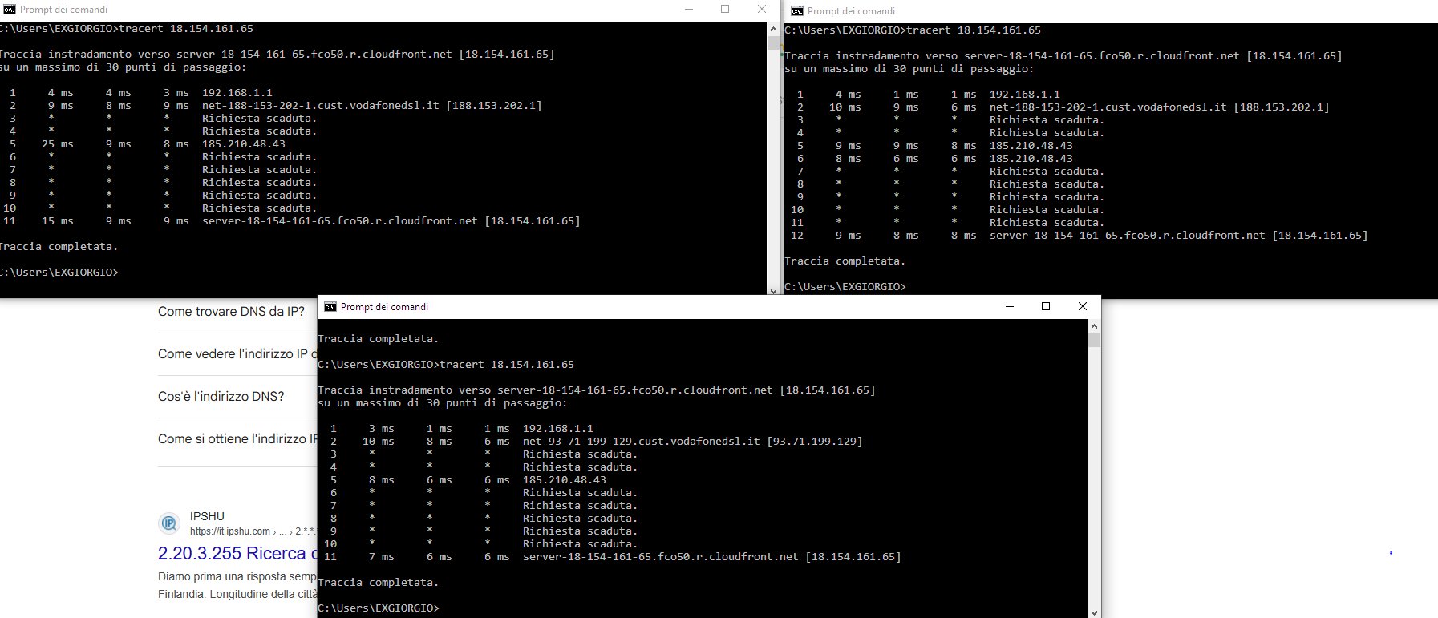The height and width of the screenshot is (618, 1438).
Task: Click '192.168.1.1' hop in front window
Action: (558, 429)
